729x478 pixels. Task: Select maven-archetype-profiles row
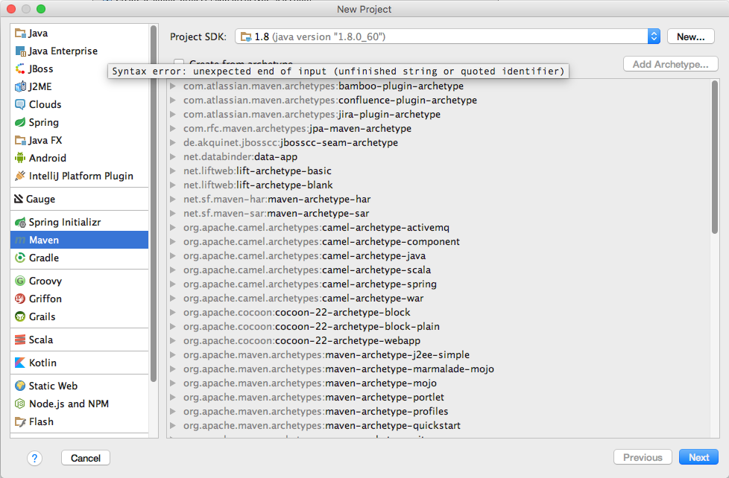click(438, 412)
